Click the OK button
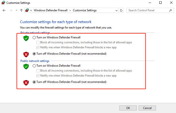This screenshot has width=176, height=113. pyautogui.click(x=128, y=108)
